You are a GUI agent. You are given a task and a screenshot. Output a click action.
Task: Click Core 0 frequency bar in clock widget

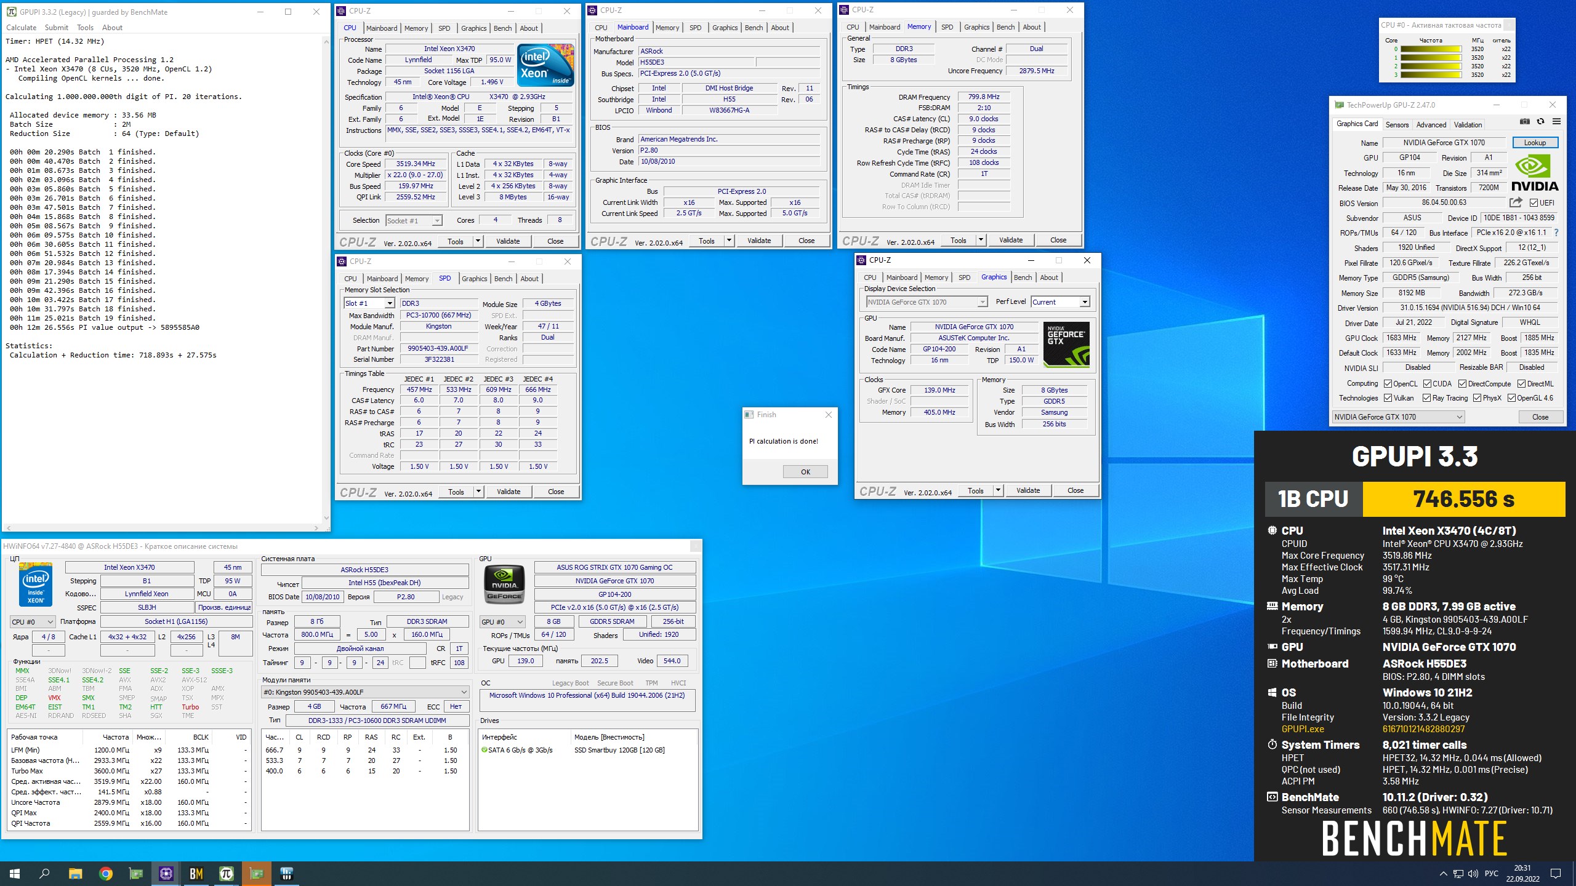[1431, 49]
